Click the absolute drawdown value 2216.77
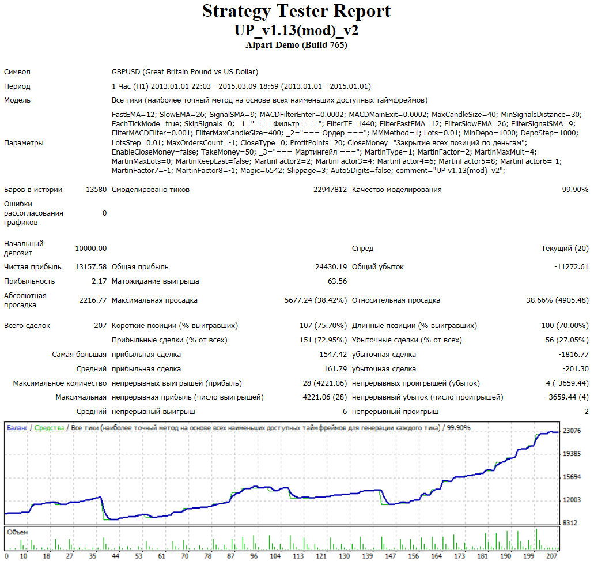 (x=93, y=300)
